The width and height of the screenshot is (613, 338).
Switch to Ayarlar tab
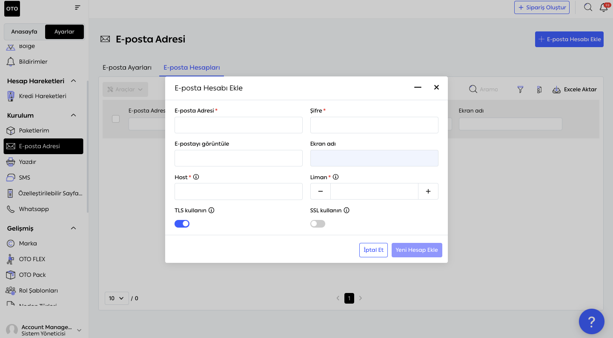pyautogui.click(x=64, y=32)
